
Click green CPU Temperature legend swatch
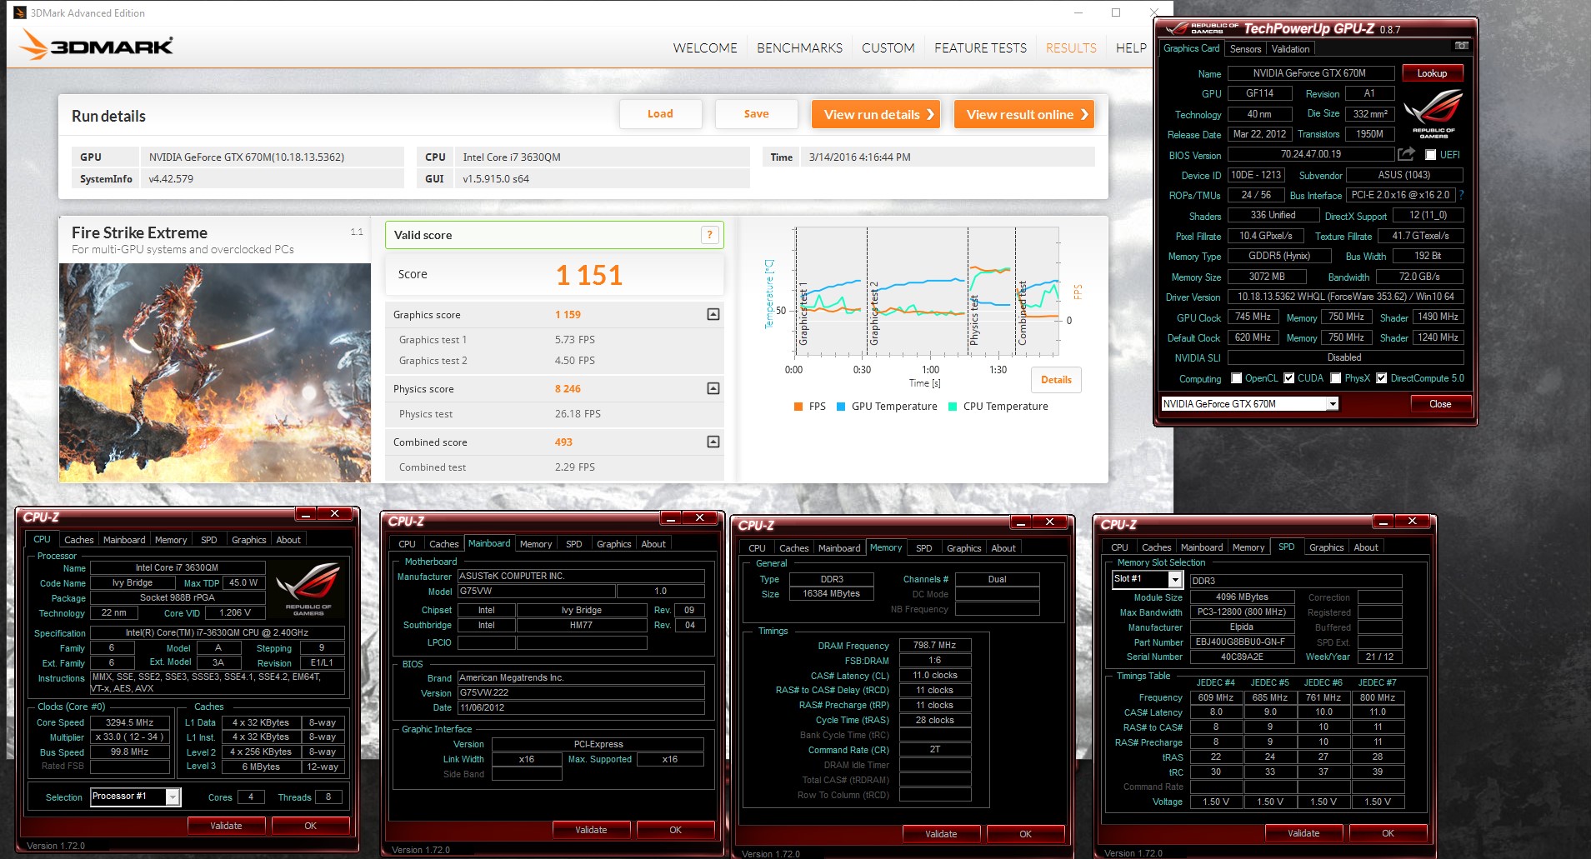click(x=953, y=407)
